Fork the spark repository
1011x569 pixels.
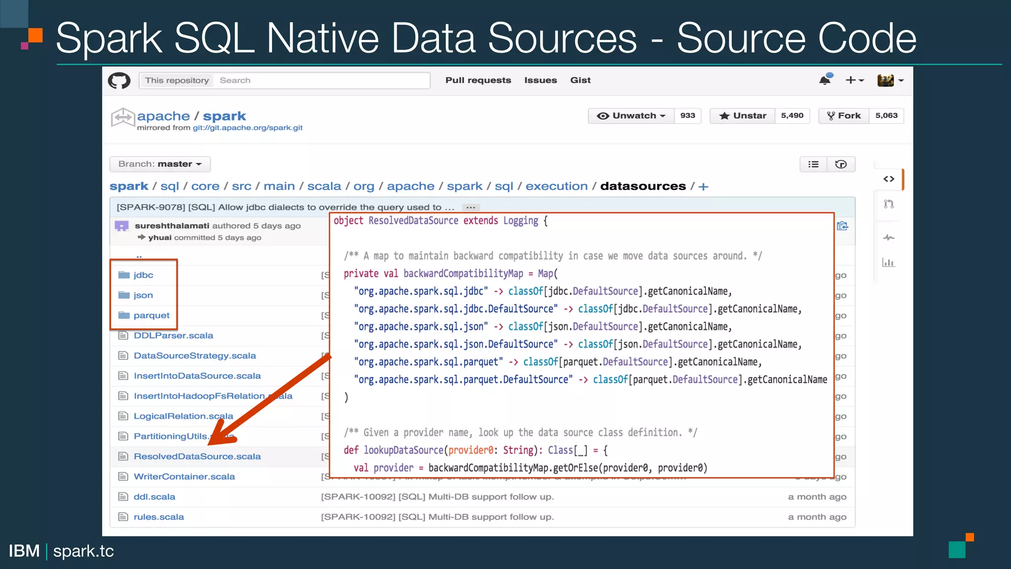[x=844, y=116]
